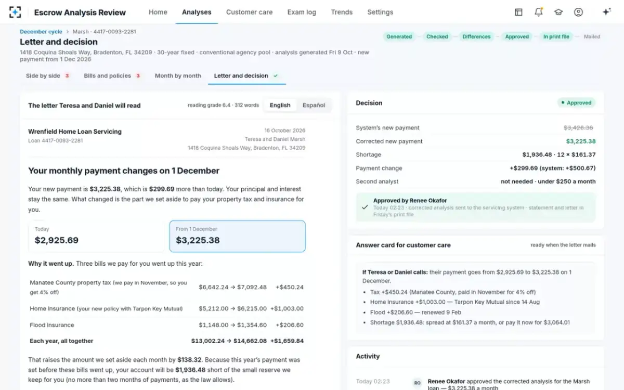Click the Flood insurance row label
The height and width of the screenshot is (390, 624).
pos(52,325)
